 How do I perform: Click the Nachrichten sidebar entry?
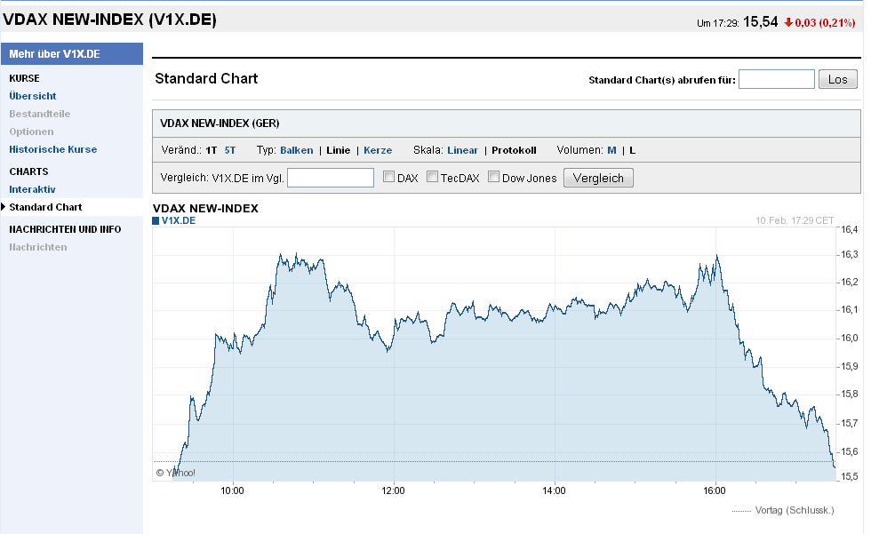click(x=37, y=247)
